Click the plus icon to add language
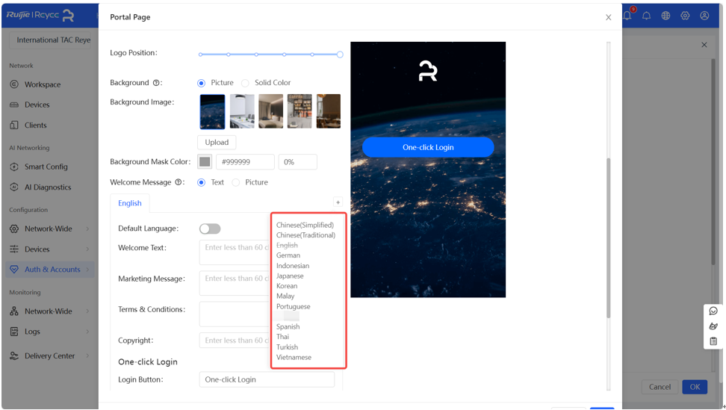The width and height of the screenshot is (726, 410). (338, 202)
